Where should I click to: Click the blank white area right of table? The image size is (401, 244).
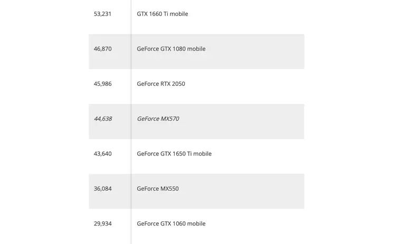click(352, 121)
